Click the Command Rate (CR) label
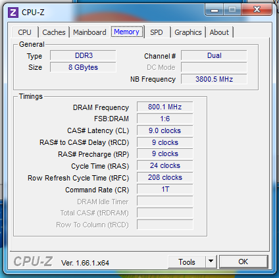 pyautogui.click(x=97, y=190)
